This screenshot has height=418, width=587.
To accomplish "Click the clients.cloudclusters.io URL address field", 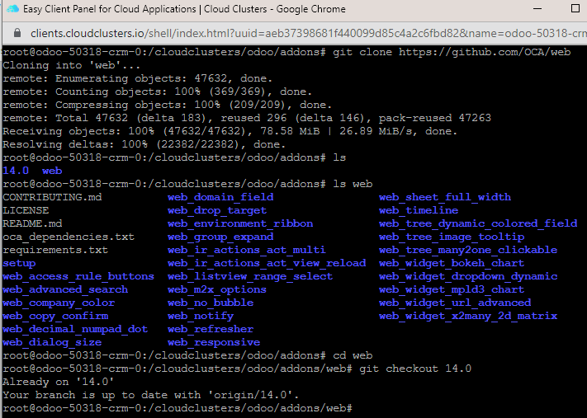I will 309,33.
